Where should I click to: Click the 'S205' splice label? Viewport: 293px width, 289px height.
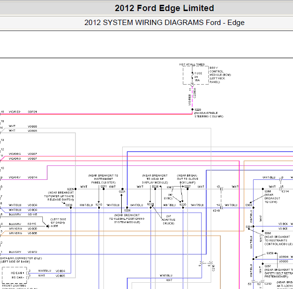(x=70, y=189)
